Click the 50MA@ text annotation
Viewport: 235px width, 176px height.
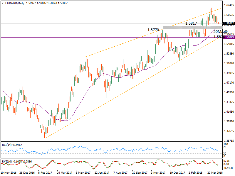click(221, 32)
